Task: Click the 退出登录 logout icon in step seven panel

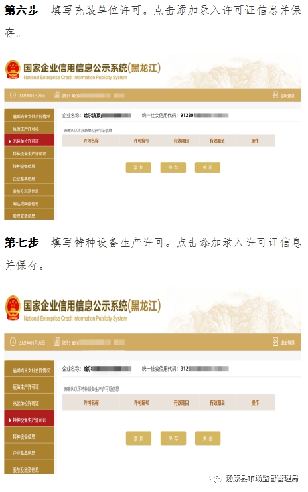Action: pyautogui.click(x=275, y=342)
